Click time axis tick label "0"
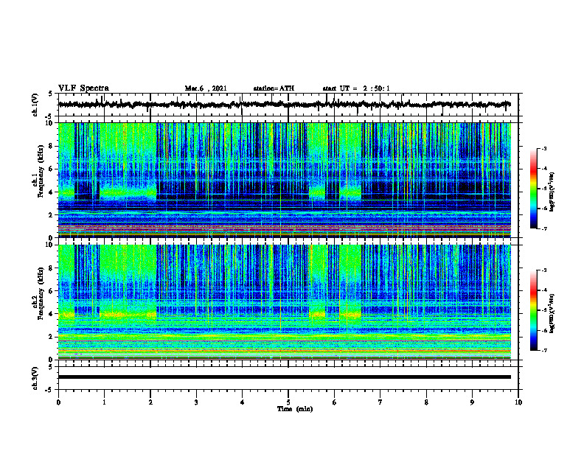 (58, 402)
